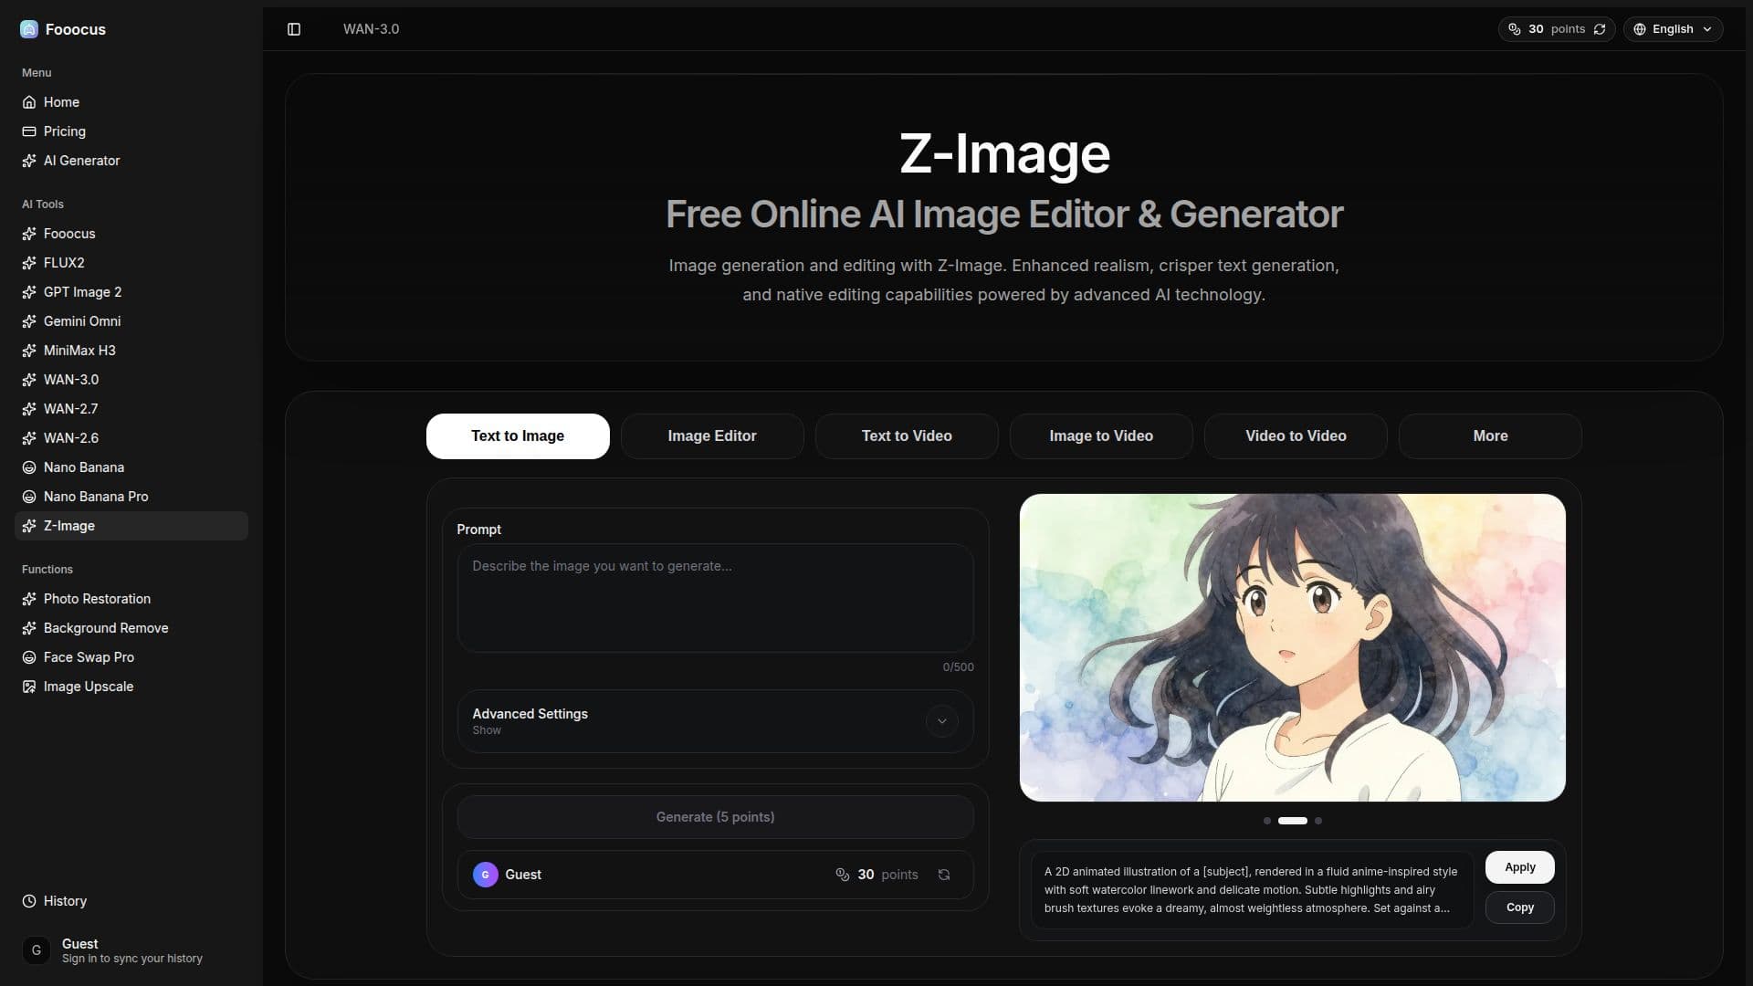Select WAN-3.0 in AI Tools
Screen dimensions: 1753x986
131,380
